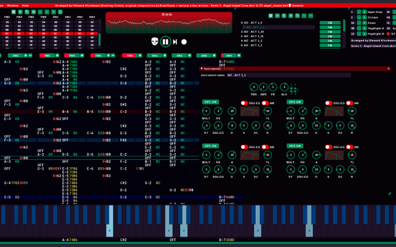Expand FM2 channel columns with plus

(x=25, y=56)
